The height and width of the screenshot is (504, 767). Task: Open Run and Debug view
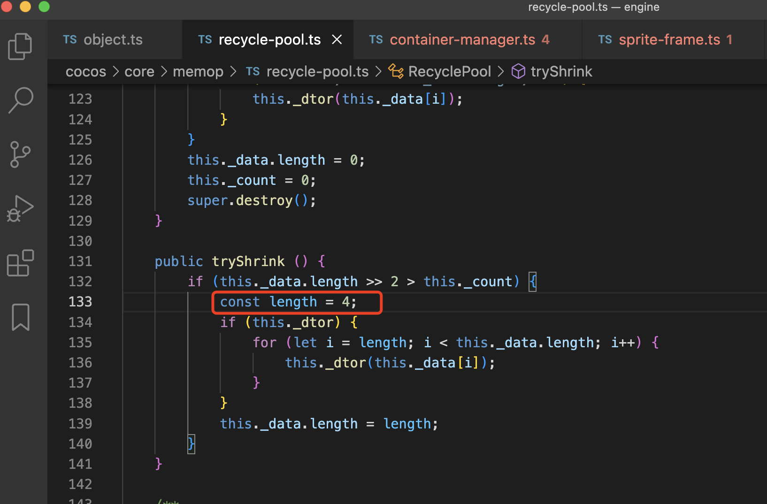pyautogui.click(x=20, y=208)
